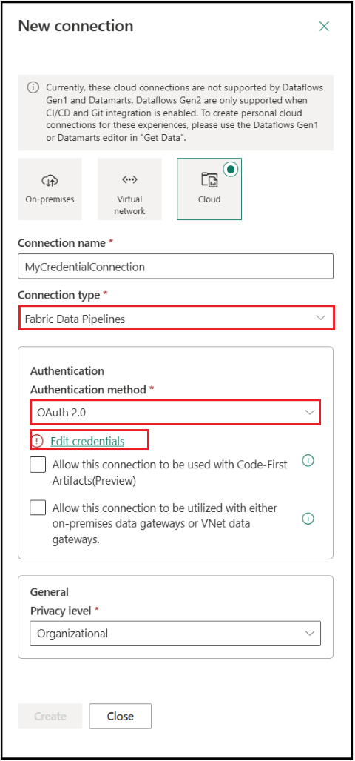Click the Create button
Screen dimensions: 355x761
(50, 717)
